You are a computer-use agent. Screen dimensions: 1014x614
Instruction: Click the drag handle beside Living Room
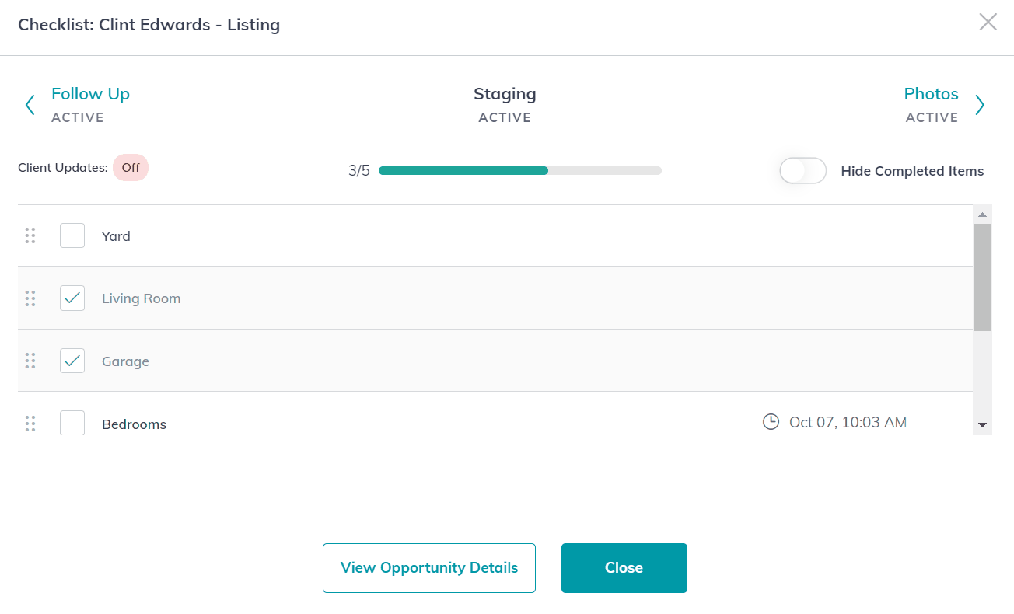pos(30,298)
